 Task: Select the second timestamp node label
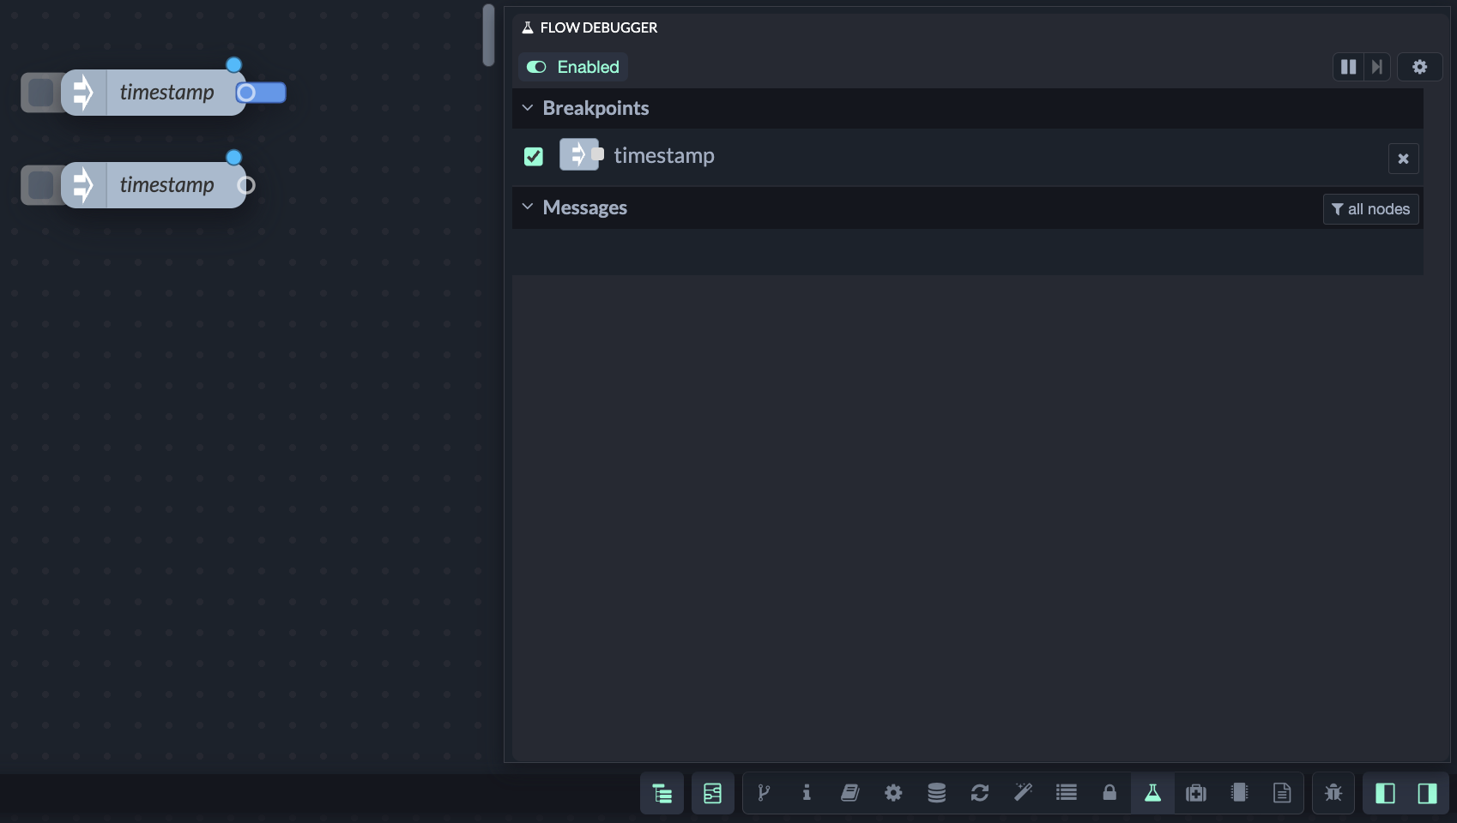click(x=166, y=185)
